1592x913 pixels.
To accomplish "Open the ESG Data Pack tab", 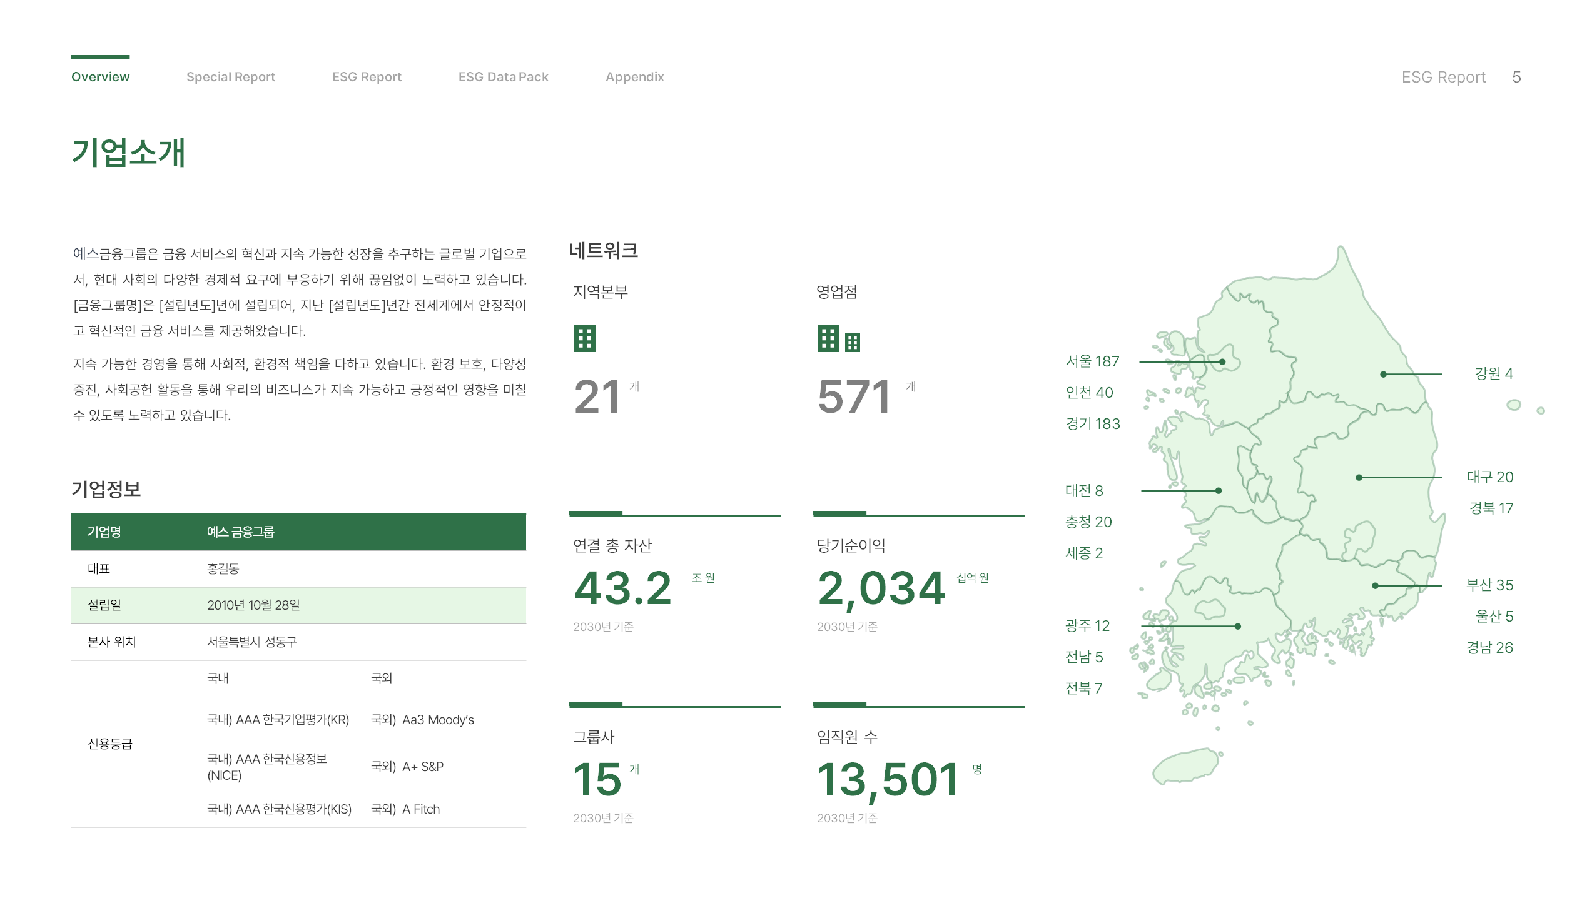I will [503, 76].
